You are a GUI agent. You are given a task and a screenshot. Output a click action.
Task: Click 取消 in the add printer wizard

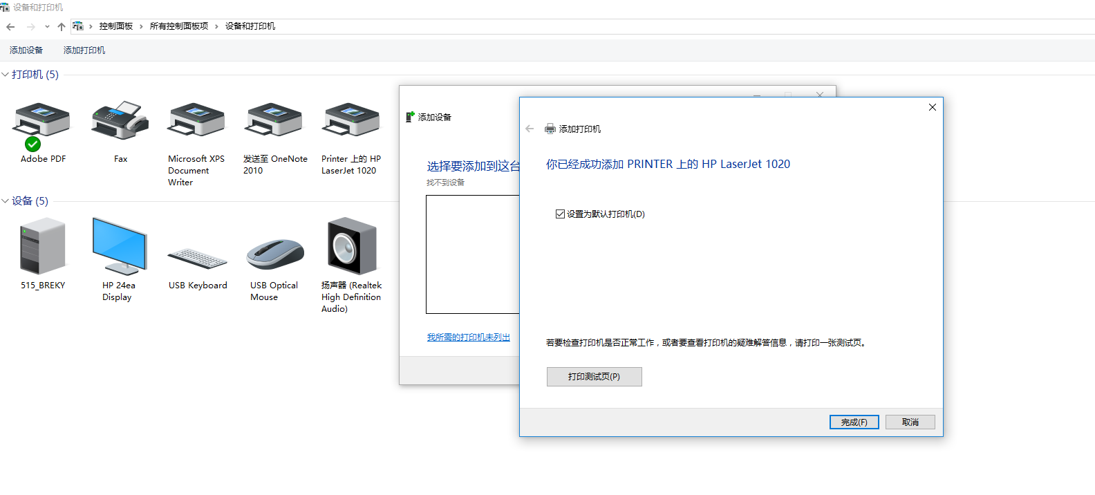(x=910, y=422)
